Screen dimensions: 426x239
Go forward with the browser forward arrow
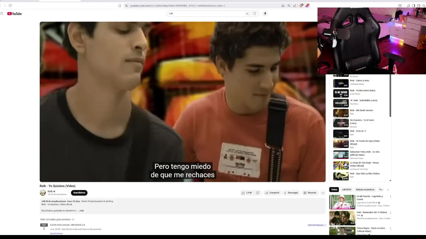pyautogui.click(x=5, y=6)
